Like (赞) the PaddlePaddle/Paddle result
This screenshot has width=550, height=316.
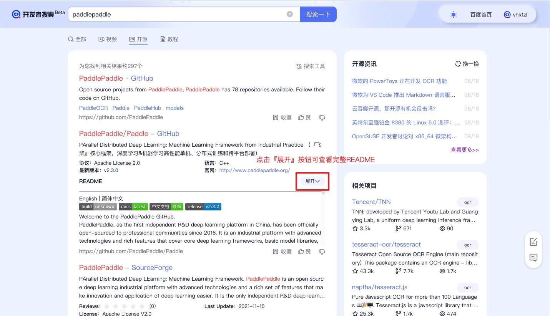click(304, 251)
